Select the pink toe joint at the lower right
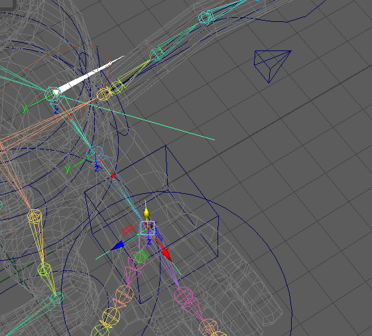This screenshot has width=372, height=336. (184, 295)
